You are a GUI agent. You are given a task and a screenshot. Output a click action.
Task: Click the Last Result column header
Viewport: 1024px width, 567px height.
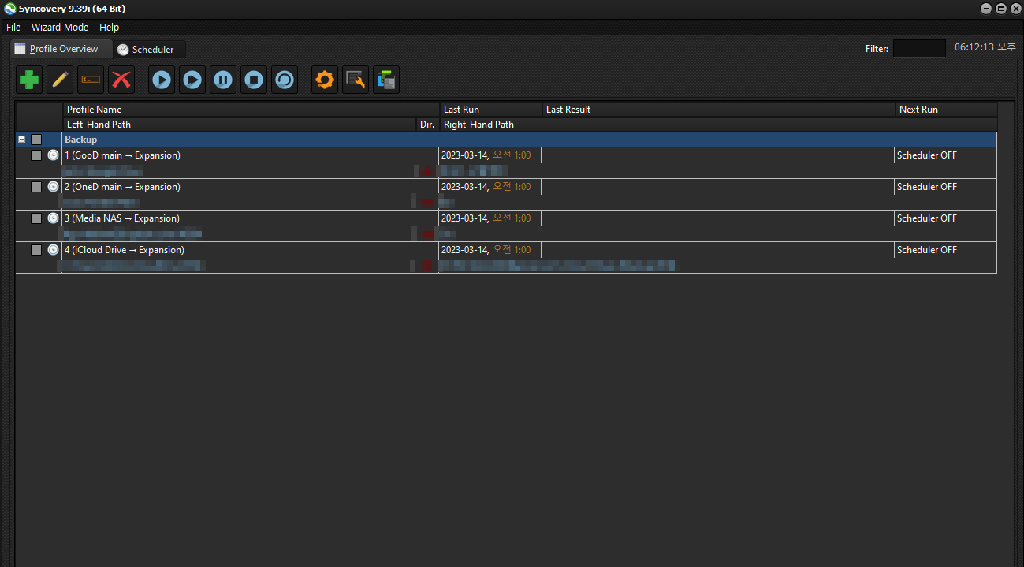(718, 110)
